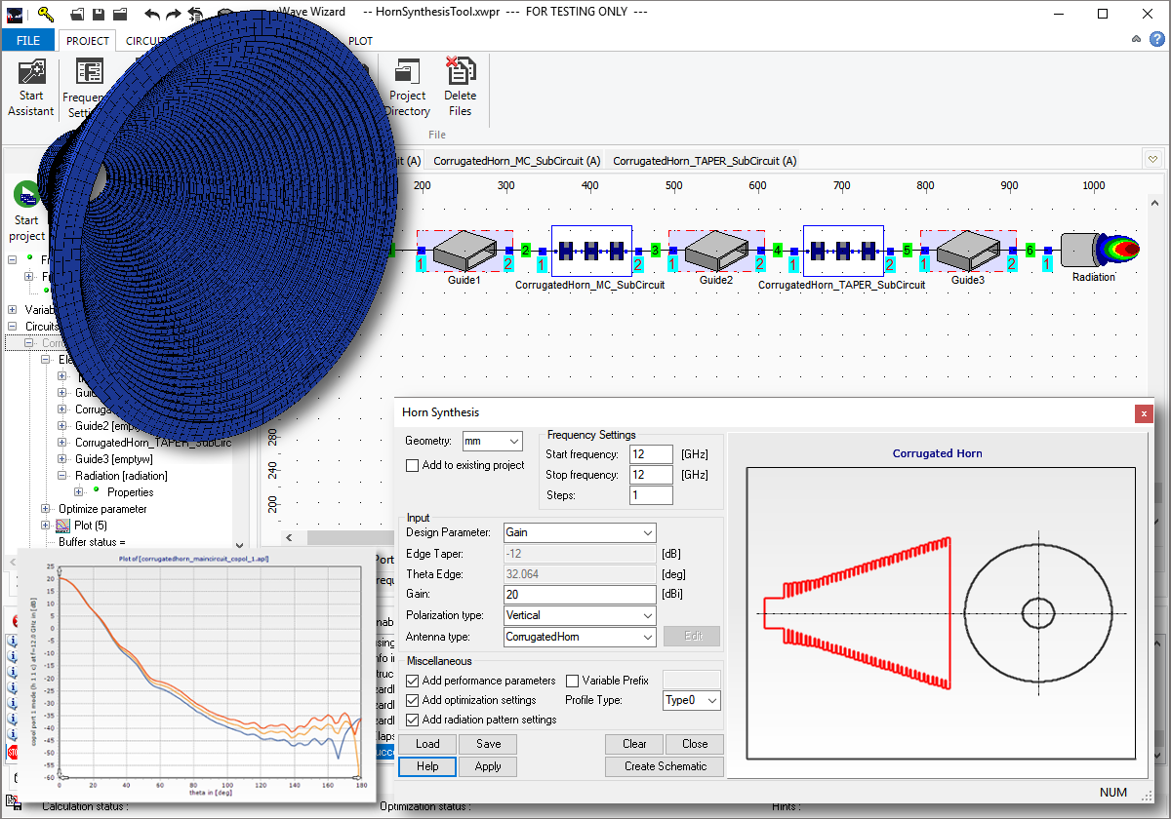
Task: Click the Clear button in Horn Synthesis
Action: point(634,744)
